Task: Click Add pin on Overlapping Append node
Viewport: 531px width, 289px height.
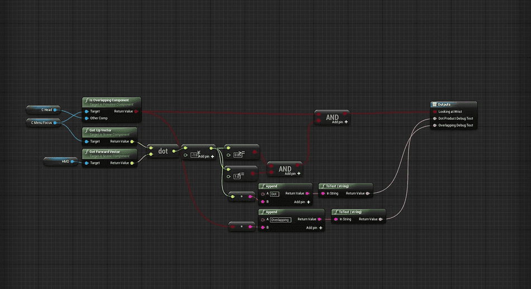Action: coord(314,228)
